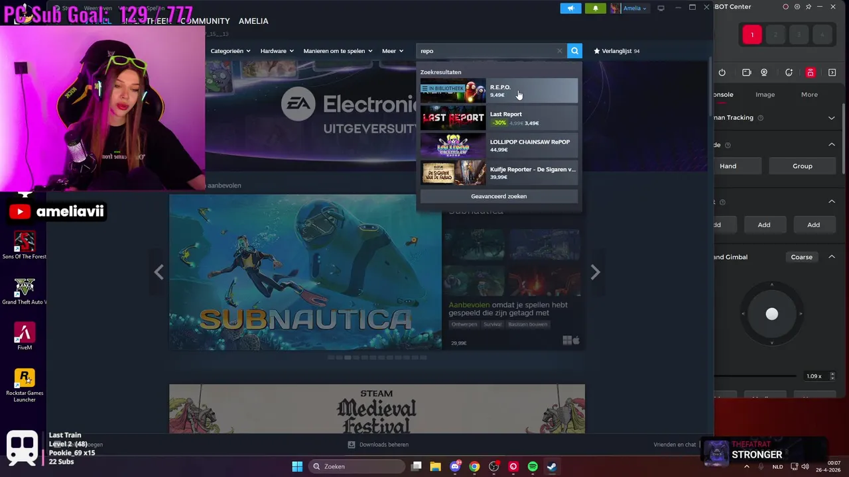Screen dimensions: 849x477
Task: Click OBSBOT title bar settings icon
Action: click(x=797, y=7)
